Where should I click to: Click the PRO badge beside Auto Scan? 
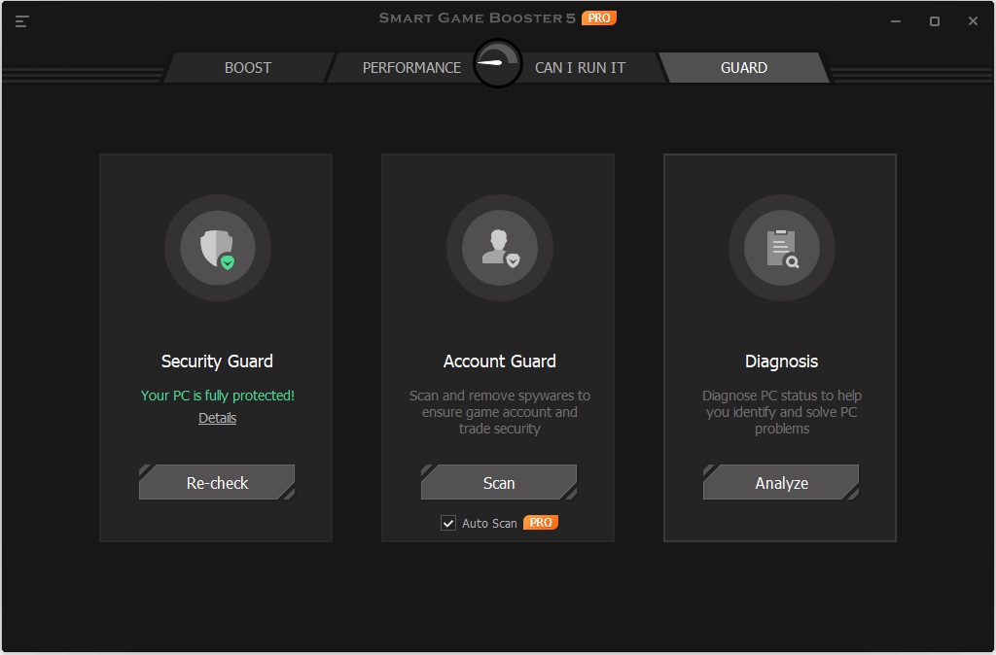tap(541, 523)
